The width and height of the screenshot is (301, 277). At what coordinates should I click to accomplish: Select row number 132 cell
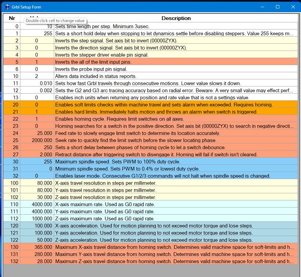(x=12, y=261)
